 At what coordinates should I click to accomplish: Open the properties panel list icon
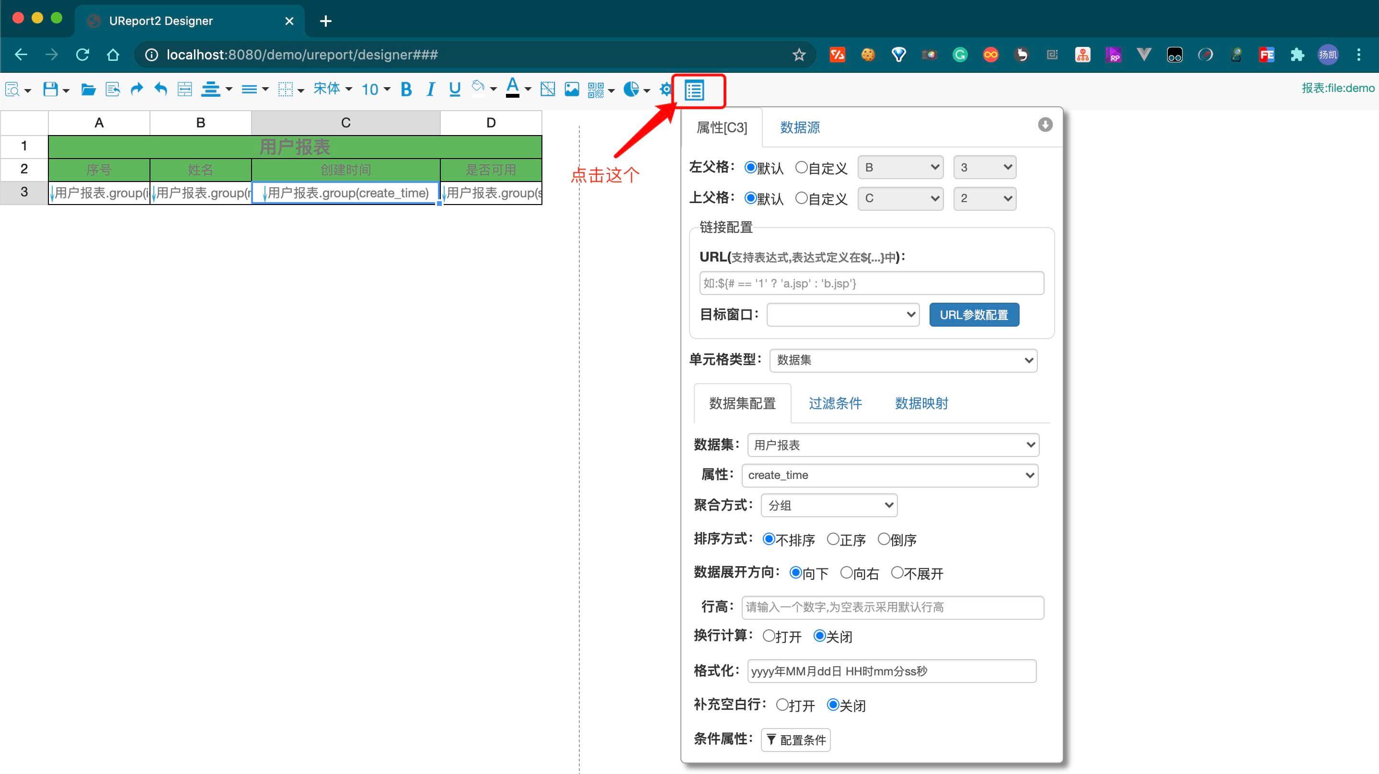pos(694,90)
